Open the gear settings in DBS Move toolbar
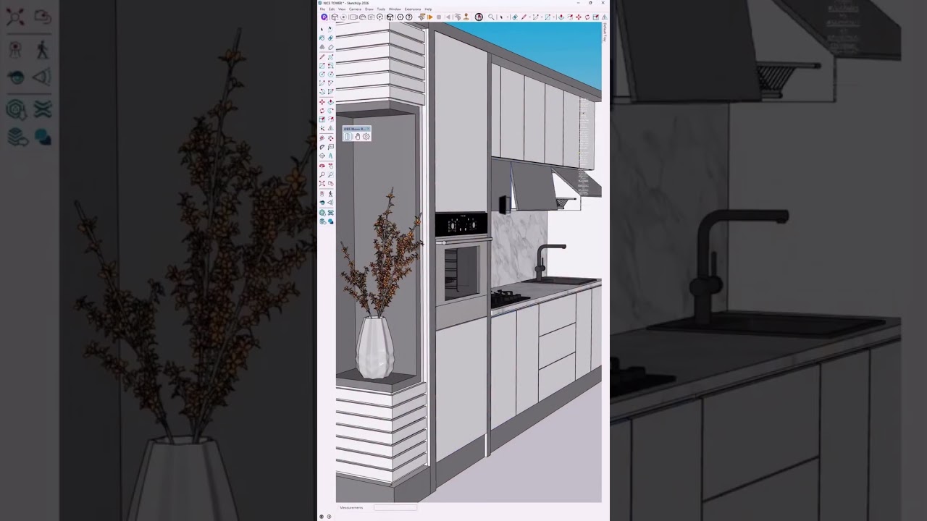 coord(366,136)
